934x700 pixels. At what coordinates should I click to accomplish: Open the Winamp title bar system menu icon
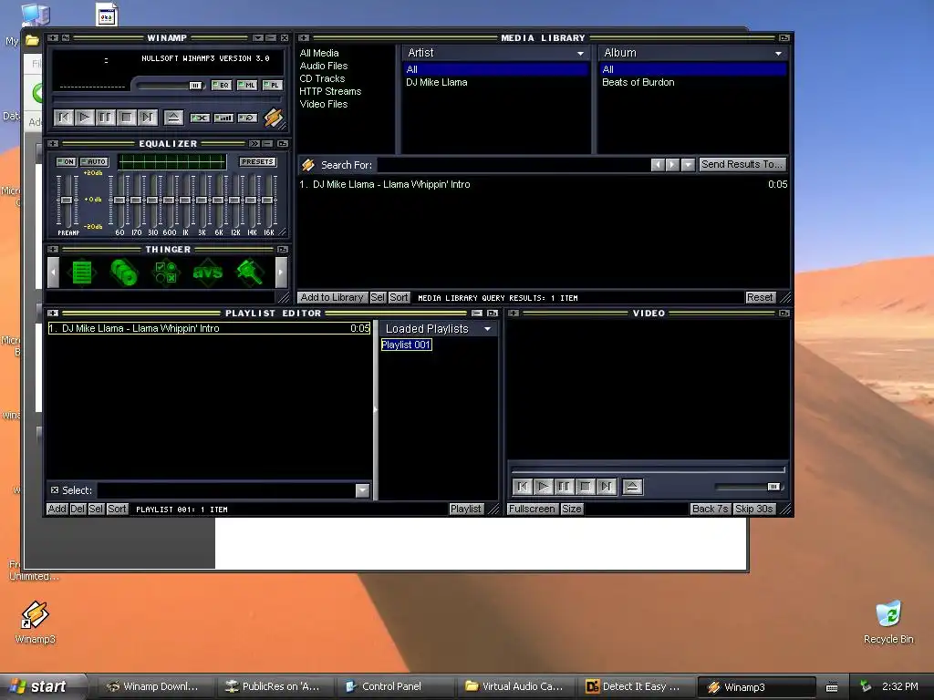pos(53,38)
